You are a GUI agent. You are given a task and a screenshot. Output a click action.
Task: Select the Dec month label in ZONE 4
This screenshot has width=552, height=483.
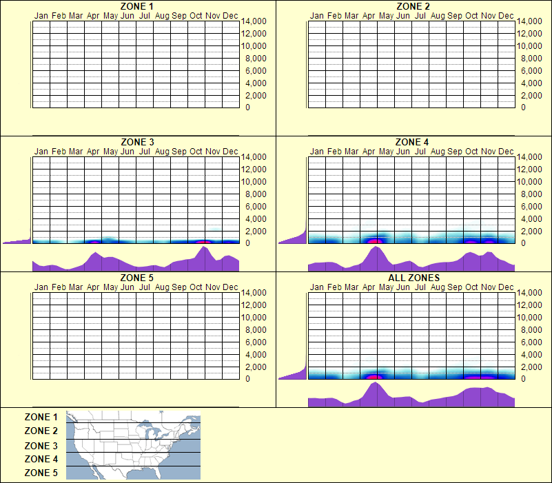pyautogui.click(x=507, y=151)
